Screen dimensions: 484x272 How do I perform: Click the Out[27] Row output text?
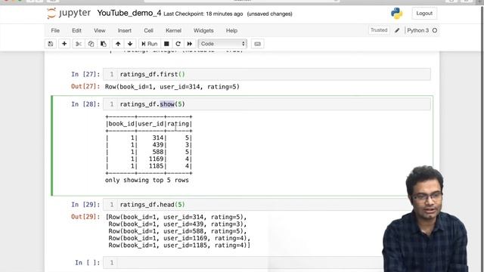pyautogui.click(x=172, y=87)
